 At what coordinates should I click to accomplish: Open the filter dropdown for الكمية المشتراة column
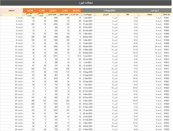47,15
